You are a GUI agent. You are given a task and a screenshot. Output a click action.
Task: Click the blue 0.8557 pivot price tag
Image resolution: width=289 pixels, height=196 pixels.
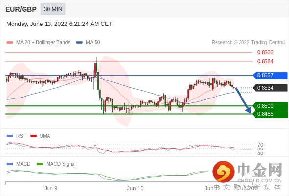(x=270, y=75)
